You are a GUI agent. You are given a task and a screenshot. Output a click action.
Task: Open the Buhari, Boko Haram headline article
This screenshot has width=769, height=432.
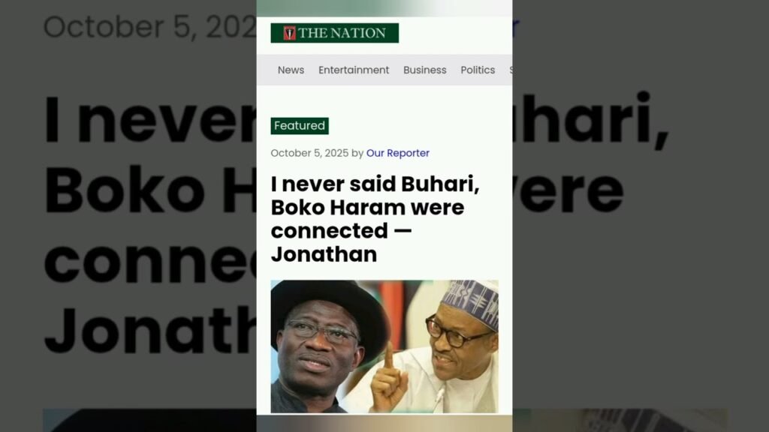375,219
